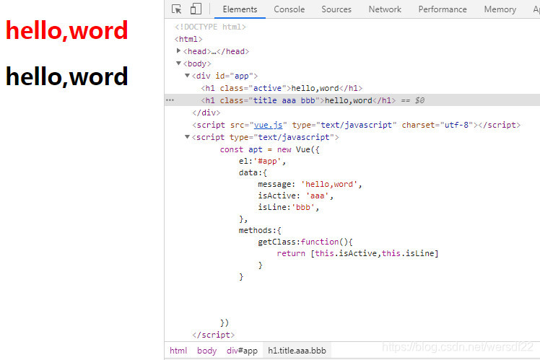Collapse the div id="app" node
The width and height of the screenshot is (540, 360).
(187, 75)
